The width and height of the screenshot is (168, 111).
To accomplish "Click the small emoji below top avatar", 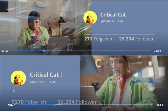I will [x=86, y=30].
